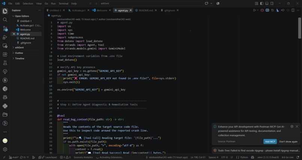Open the File menu

tap(10, 3)
